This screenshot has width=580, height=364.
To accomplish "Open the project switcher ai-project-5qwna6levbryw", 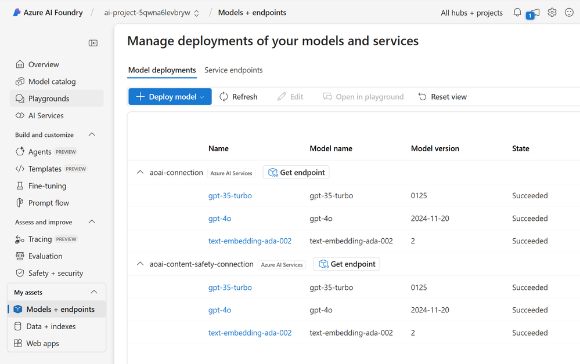I will [x=152, y=13].
